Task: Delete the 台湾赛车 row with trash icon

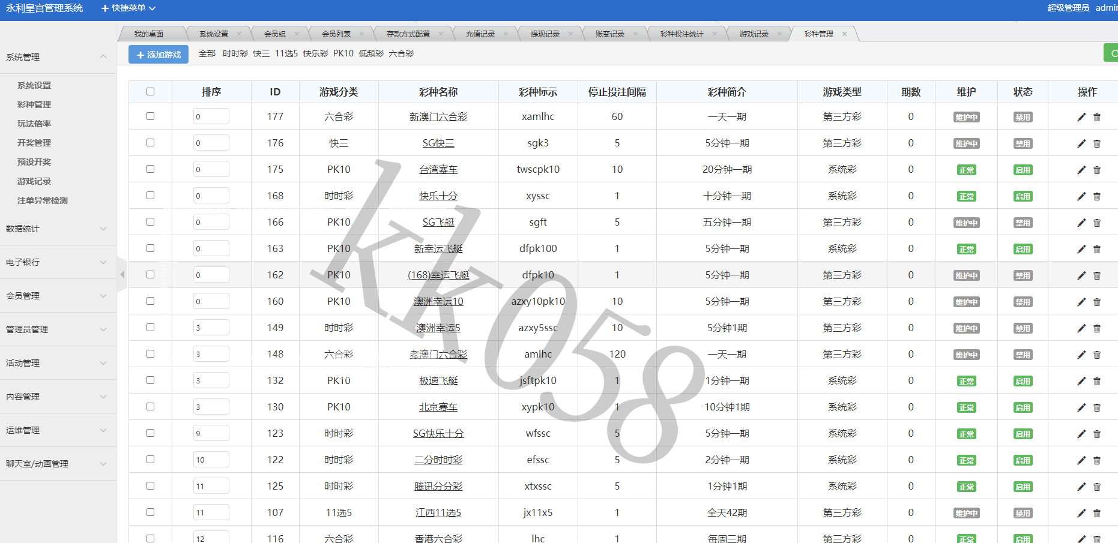Action: (1097, 170)
